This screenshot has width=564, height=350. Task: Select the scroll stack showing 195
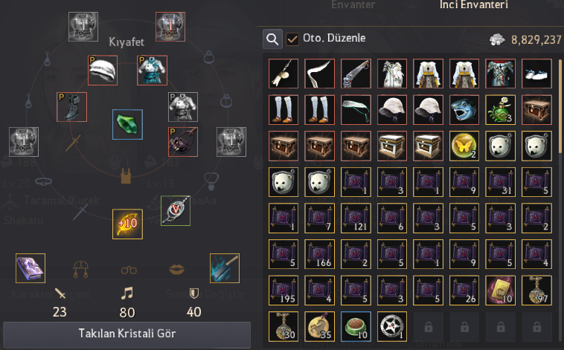point(283,291)
